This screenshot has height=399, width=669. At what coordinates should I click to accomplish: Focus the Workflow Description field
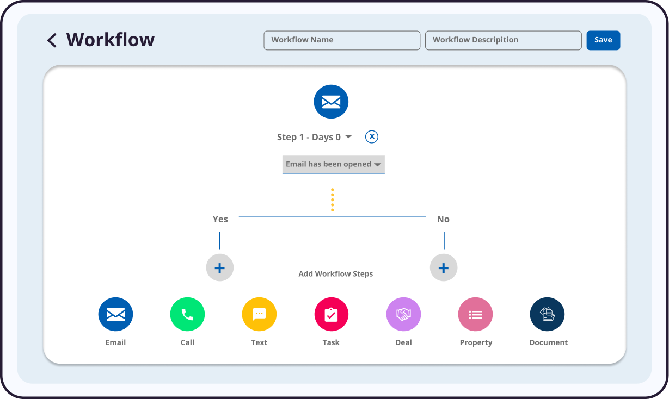tap(503, 40)
